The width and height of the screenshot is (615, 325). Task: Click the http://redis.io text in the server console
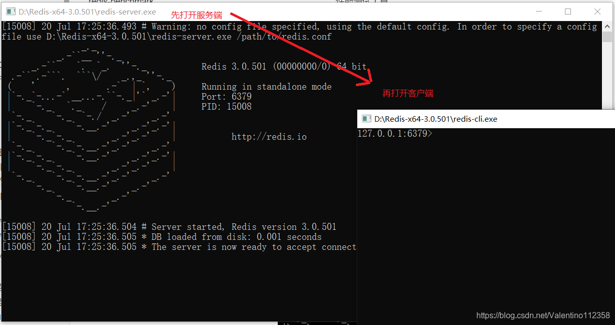click(269, 137)
